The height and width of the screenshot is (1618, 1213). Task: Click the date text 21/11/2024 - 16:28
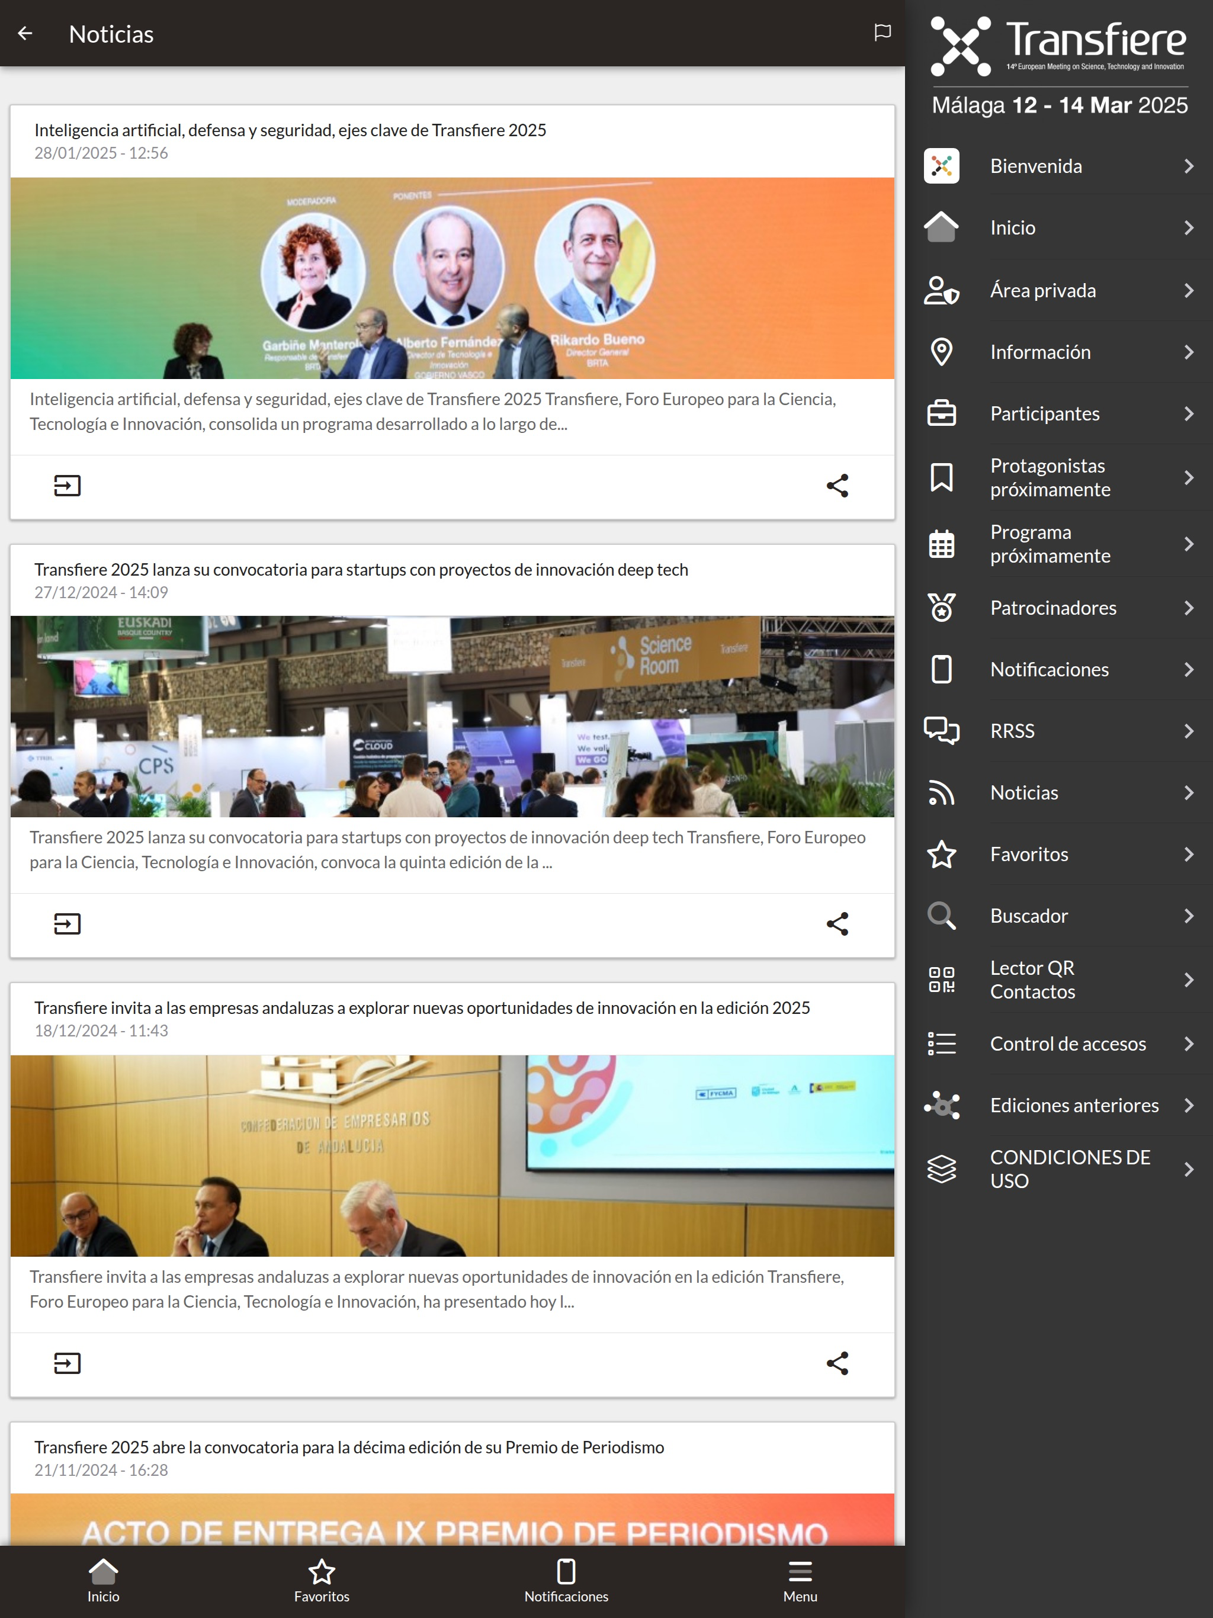tap(101, 1471)
